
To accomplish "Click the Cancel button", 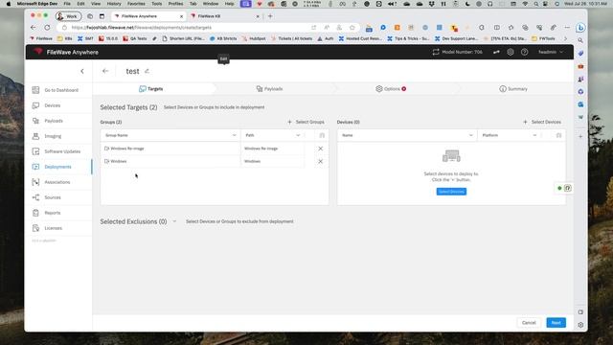I will 529,323.
